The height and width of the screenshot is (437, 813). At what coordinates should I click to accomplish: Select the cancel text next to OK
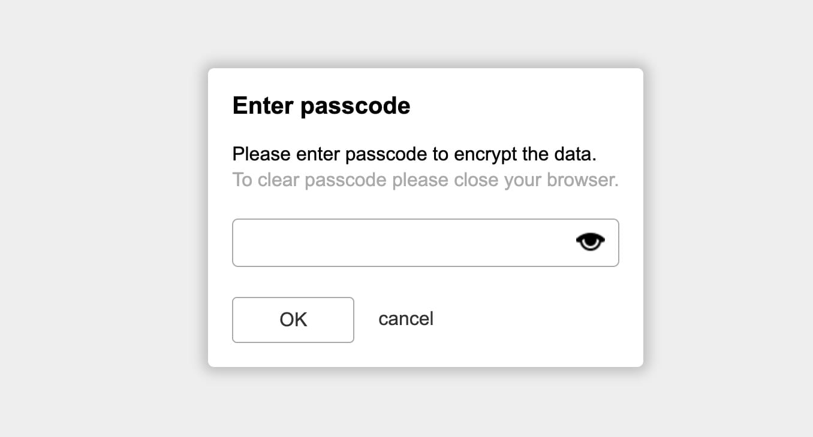click(406, 318)
